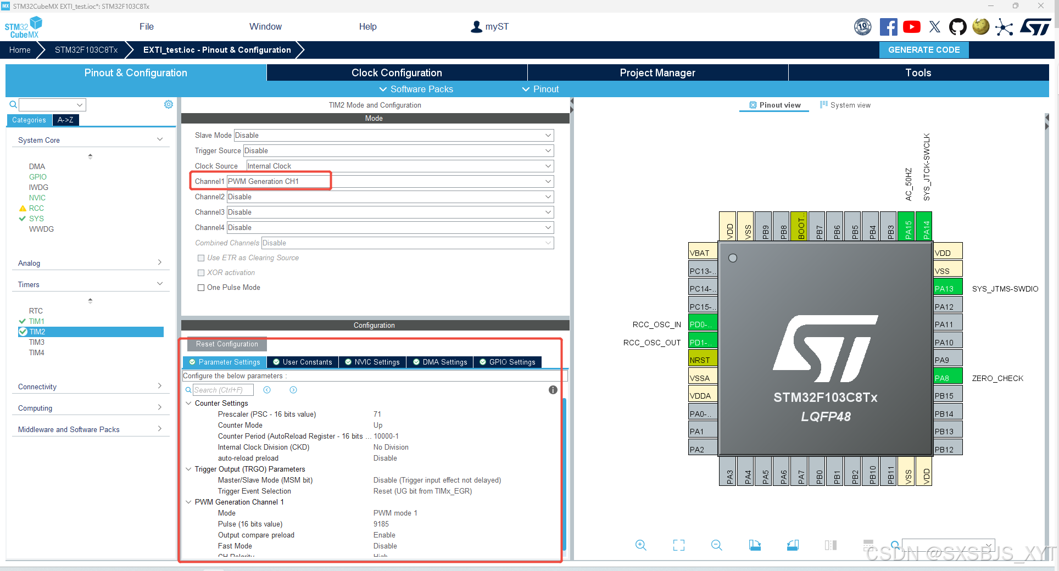Screen dimensions: 1059x571
Task: Open User Constants tab
Action: coord(303,362)
